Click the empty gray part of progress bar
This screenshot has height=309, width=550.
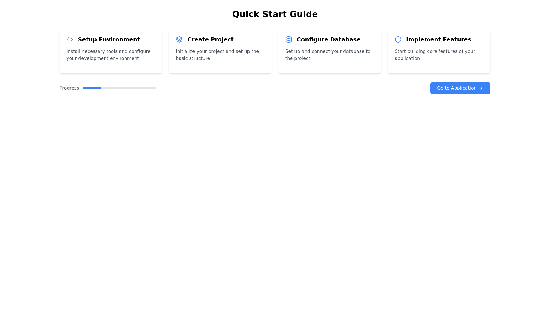(129, 88)
